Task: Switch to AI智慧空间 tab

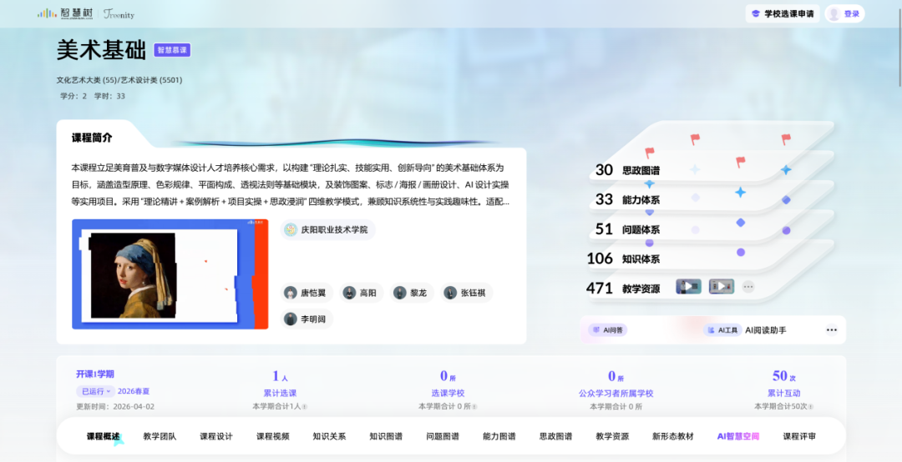Action: tap(738, 437)
